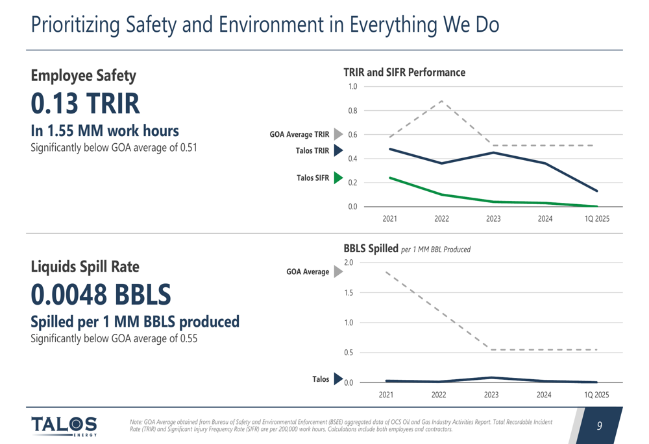Click the 1.5 axis value in BBLS chart

(x=349, y=293)
